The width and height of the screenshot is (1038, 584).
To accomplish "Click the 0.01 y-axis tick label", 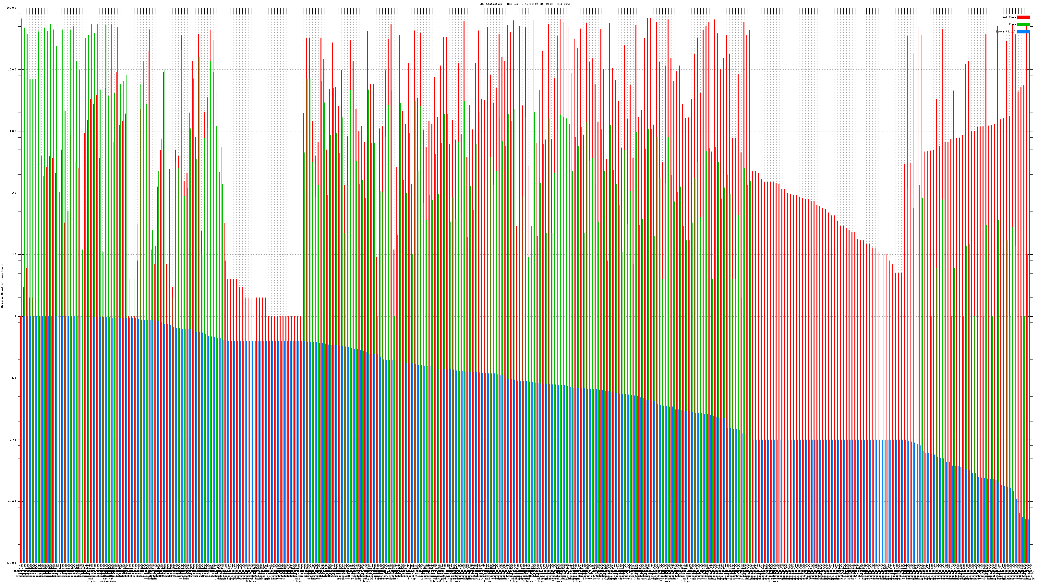I will 13,440.
